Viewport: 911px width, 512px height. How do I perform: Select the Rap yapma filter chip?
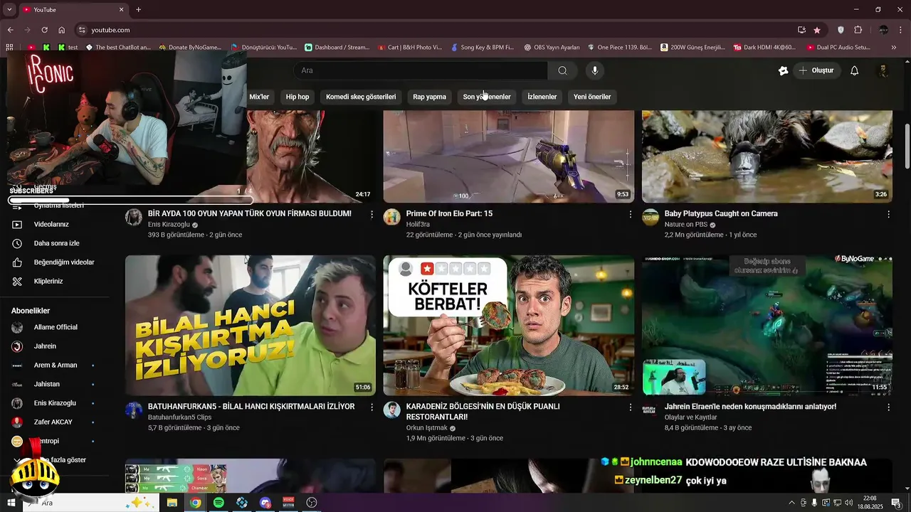click(429, 97)
